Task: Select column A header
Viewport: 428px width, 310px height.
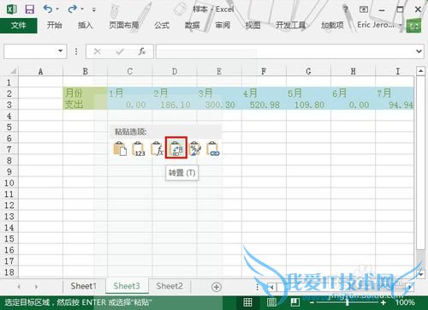Action: 40,71
